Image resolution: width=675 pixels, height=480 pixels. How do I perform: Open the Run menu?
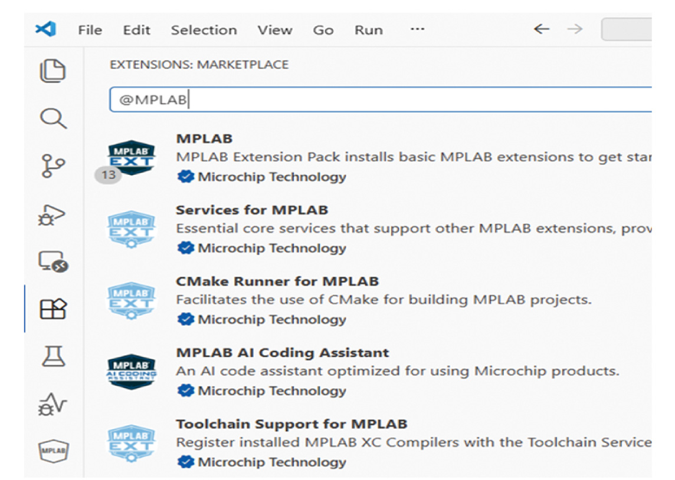click(x=368, y=30)
